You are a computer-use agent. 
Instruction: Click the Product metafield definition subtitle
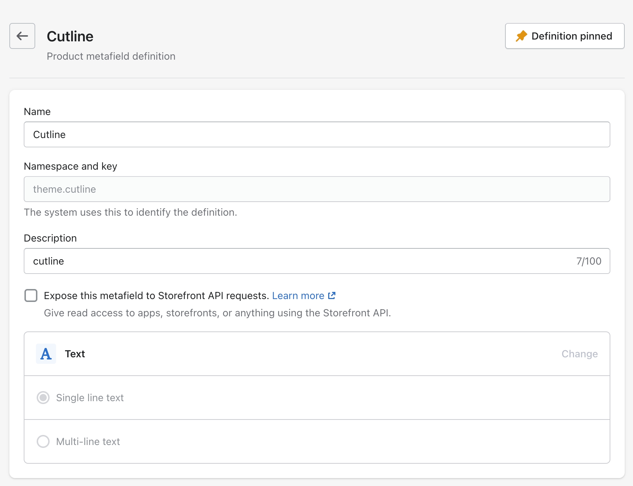point(111,56)
